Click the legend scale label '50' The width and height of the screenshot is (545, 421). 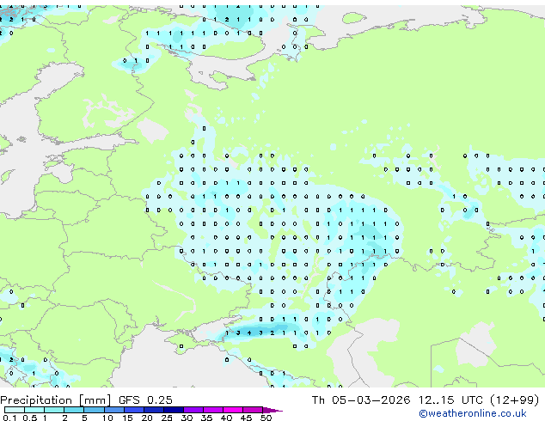(266, 418)
